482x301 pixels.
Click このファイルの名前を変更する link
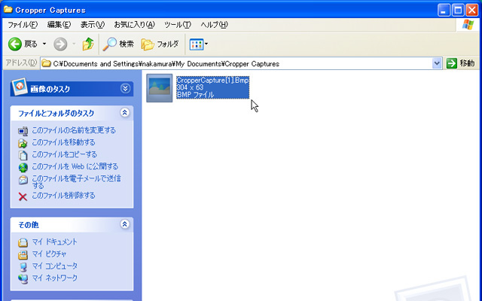tap(74, 130)
